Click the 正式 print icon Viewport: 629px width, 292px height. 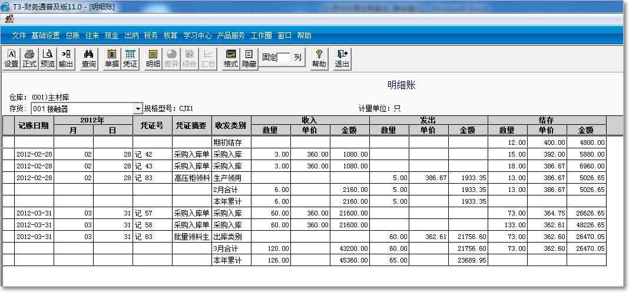(x=29, y=58)
